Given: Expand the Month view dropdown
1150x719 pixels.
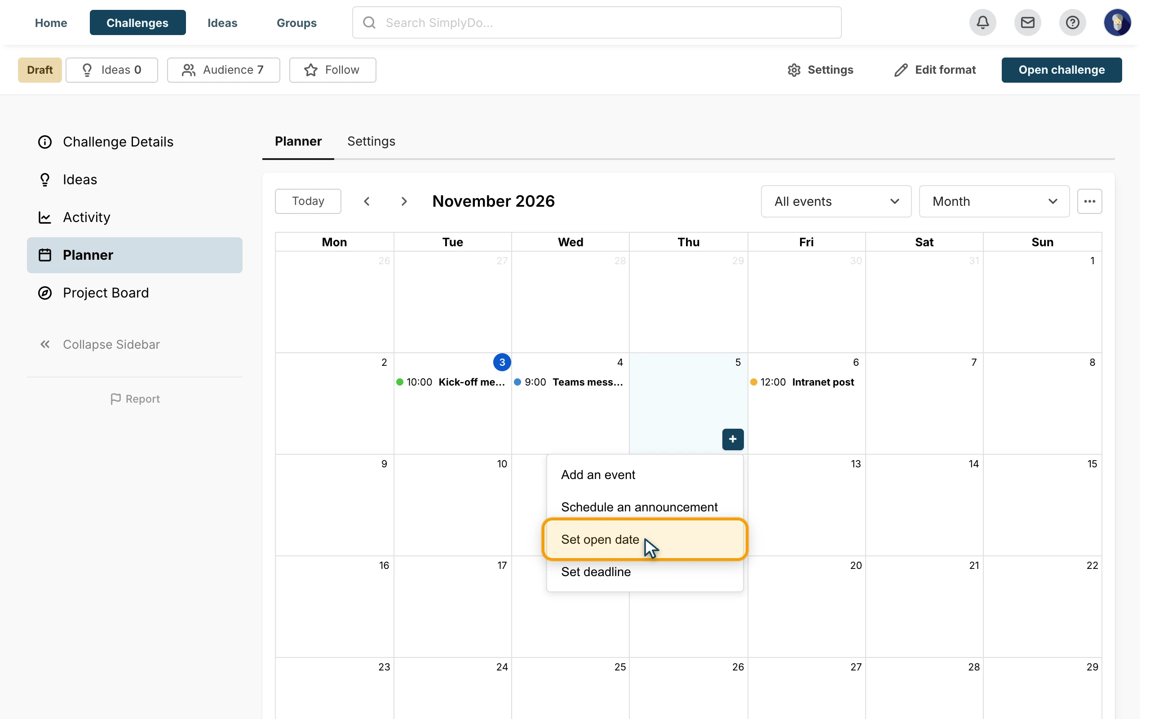Looking at the screenshot, I should (994, 201).
